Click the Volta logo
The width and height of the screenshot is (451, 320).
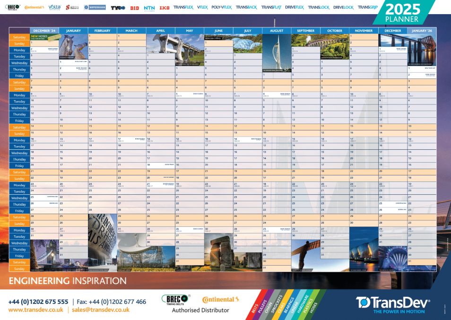[54, 7]
